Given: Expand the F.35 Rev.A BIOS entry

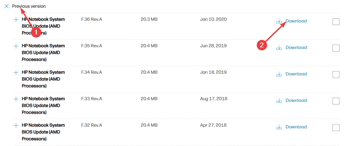Looking at the screenshot, I should (16, 46).
